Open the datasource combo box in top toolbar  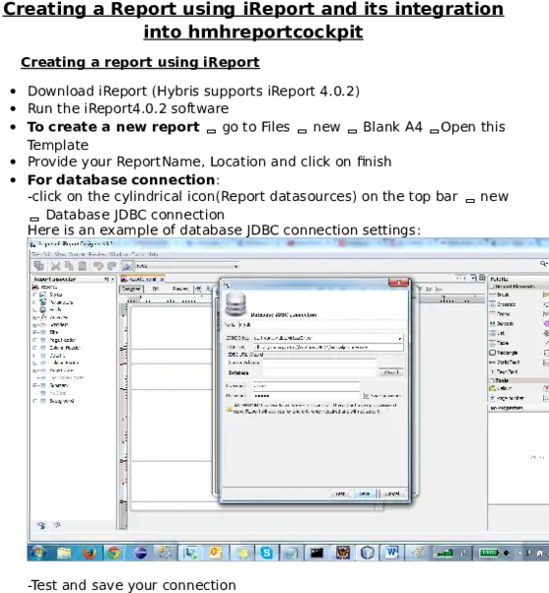point(186,266)
